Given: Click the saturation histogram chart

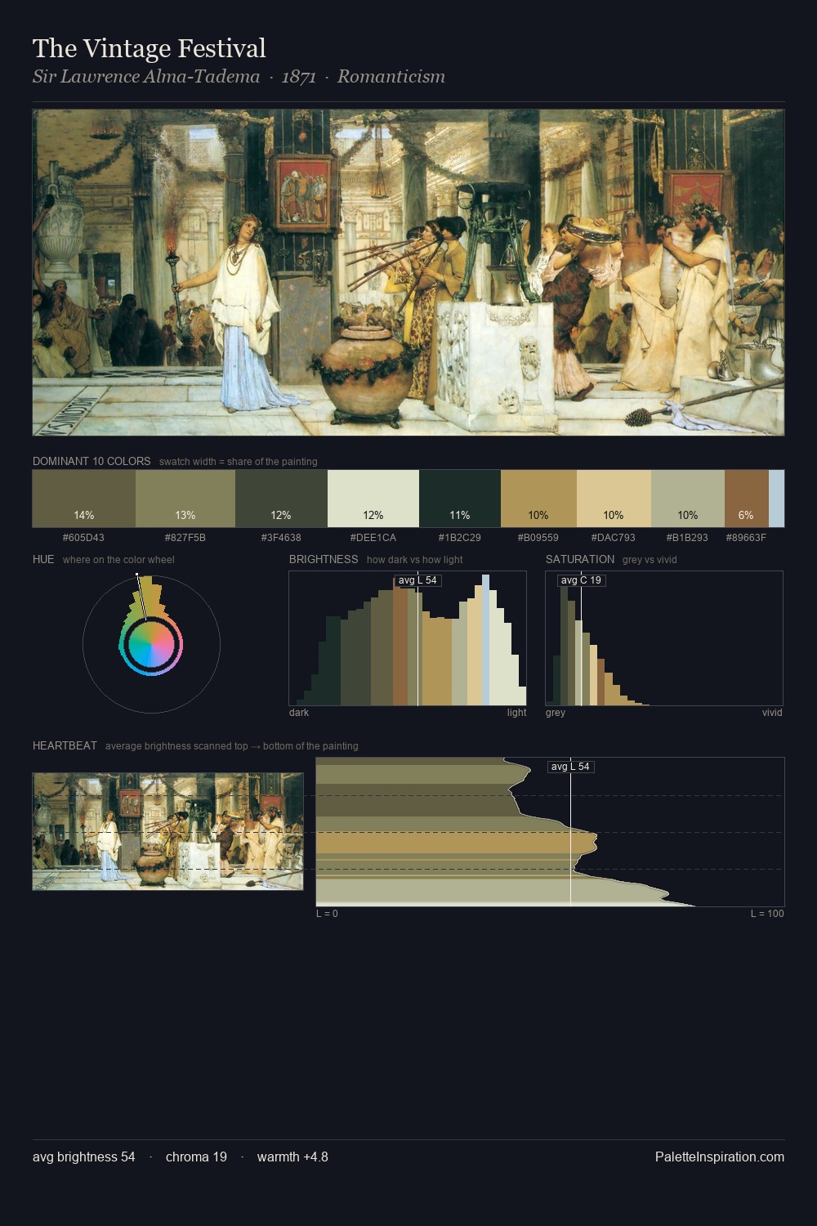Looking at the screenshot, I should point(664,638).
